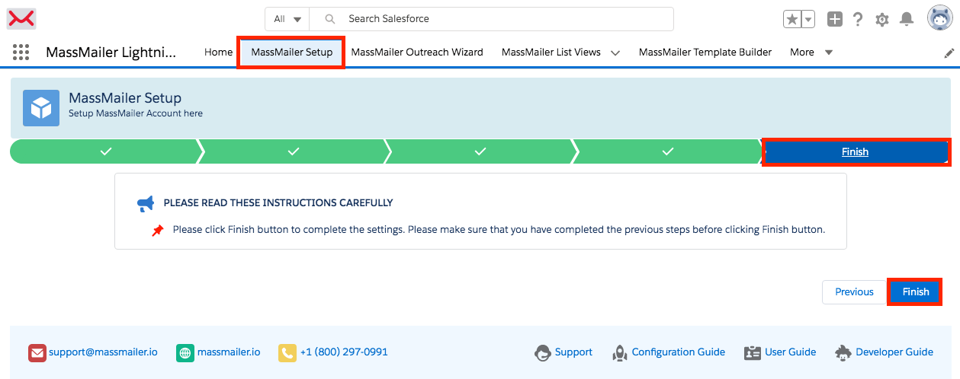Expand the MassMailer List Views chevron
The height and width of the screenshot is (379, 960).
[x=615, y=53]
